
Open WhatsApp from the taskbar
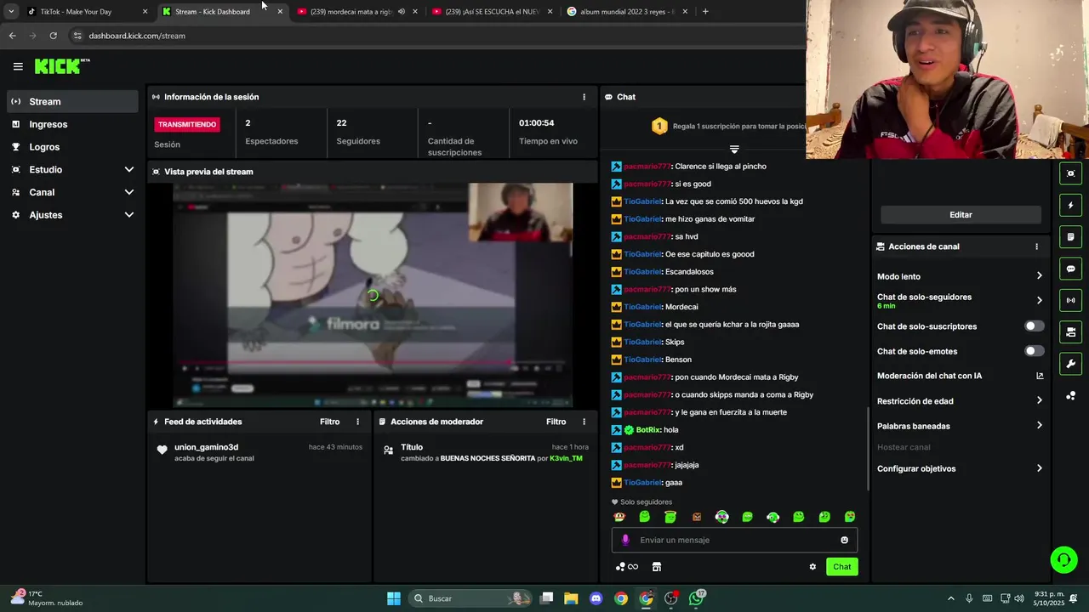pyautogui.click(x=697, y=598)
